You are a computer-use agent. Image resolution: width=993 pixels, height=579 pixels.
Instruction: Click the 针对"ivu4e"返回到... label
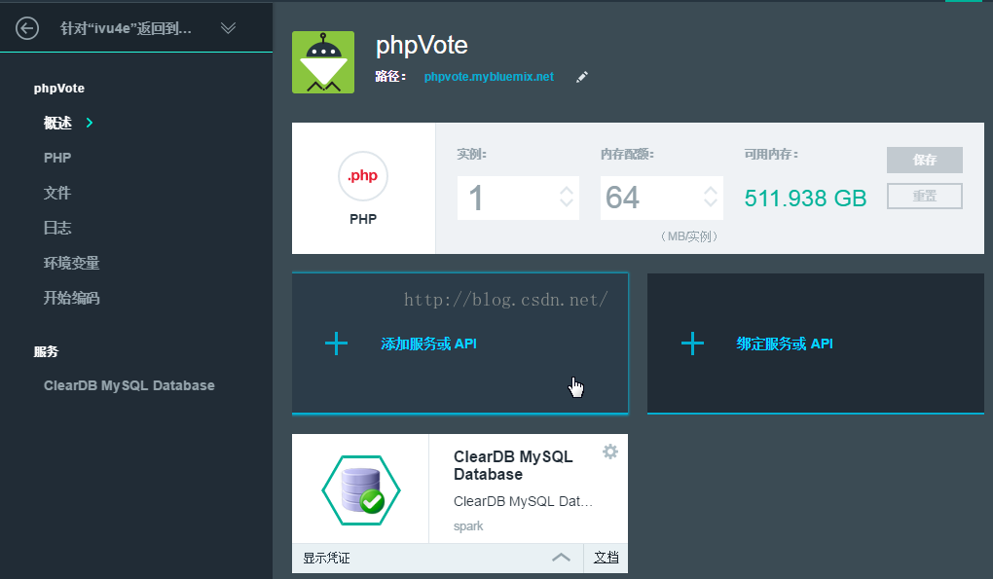click(126, 28)
